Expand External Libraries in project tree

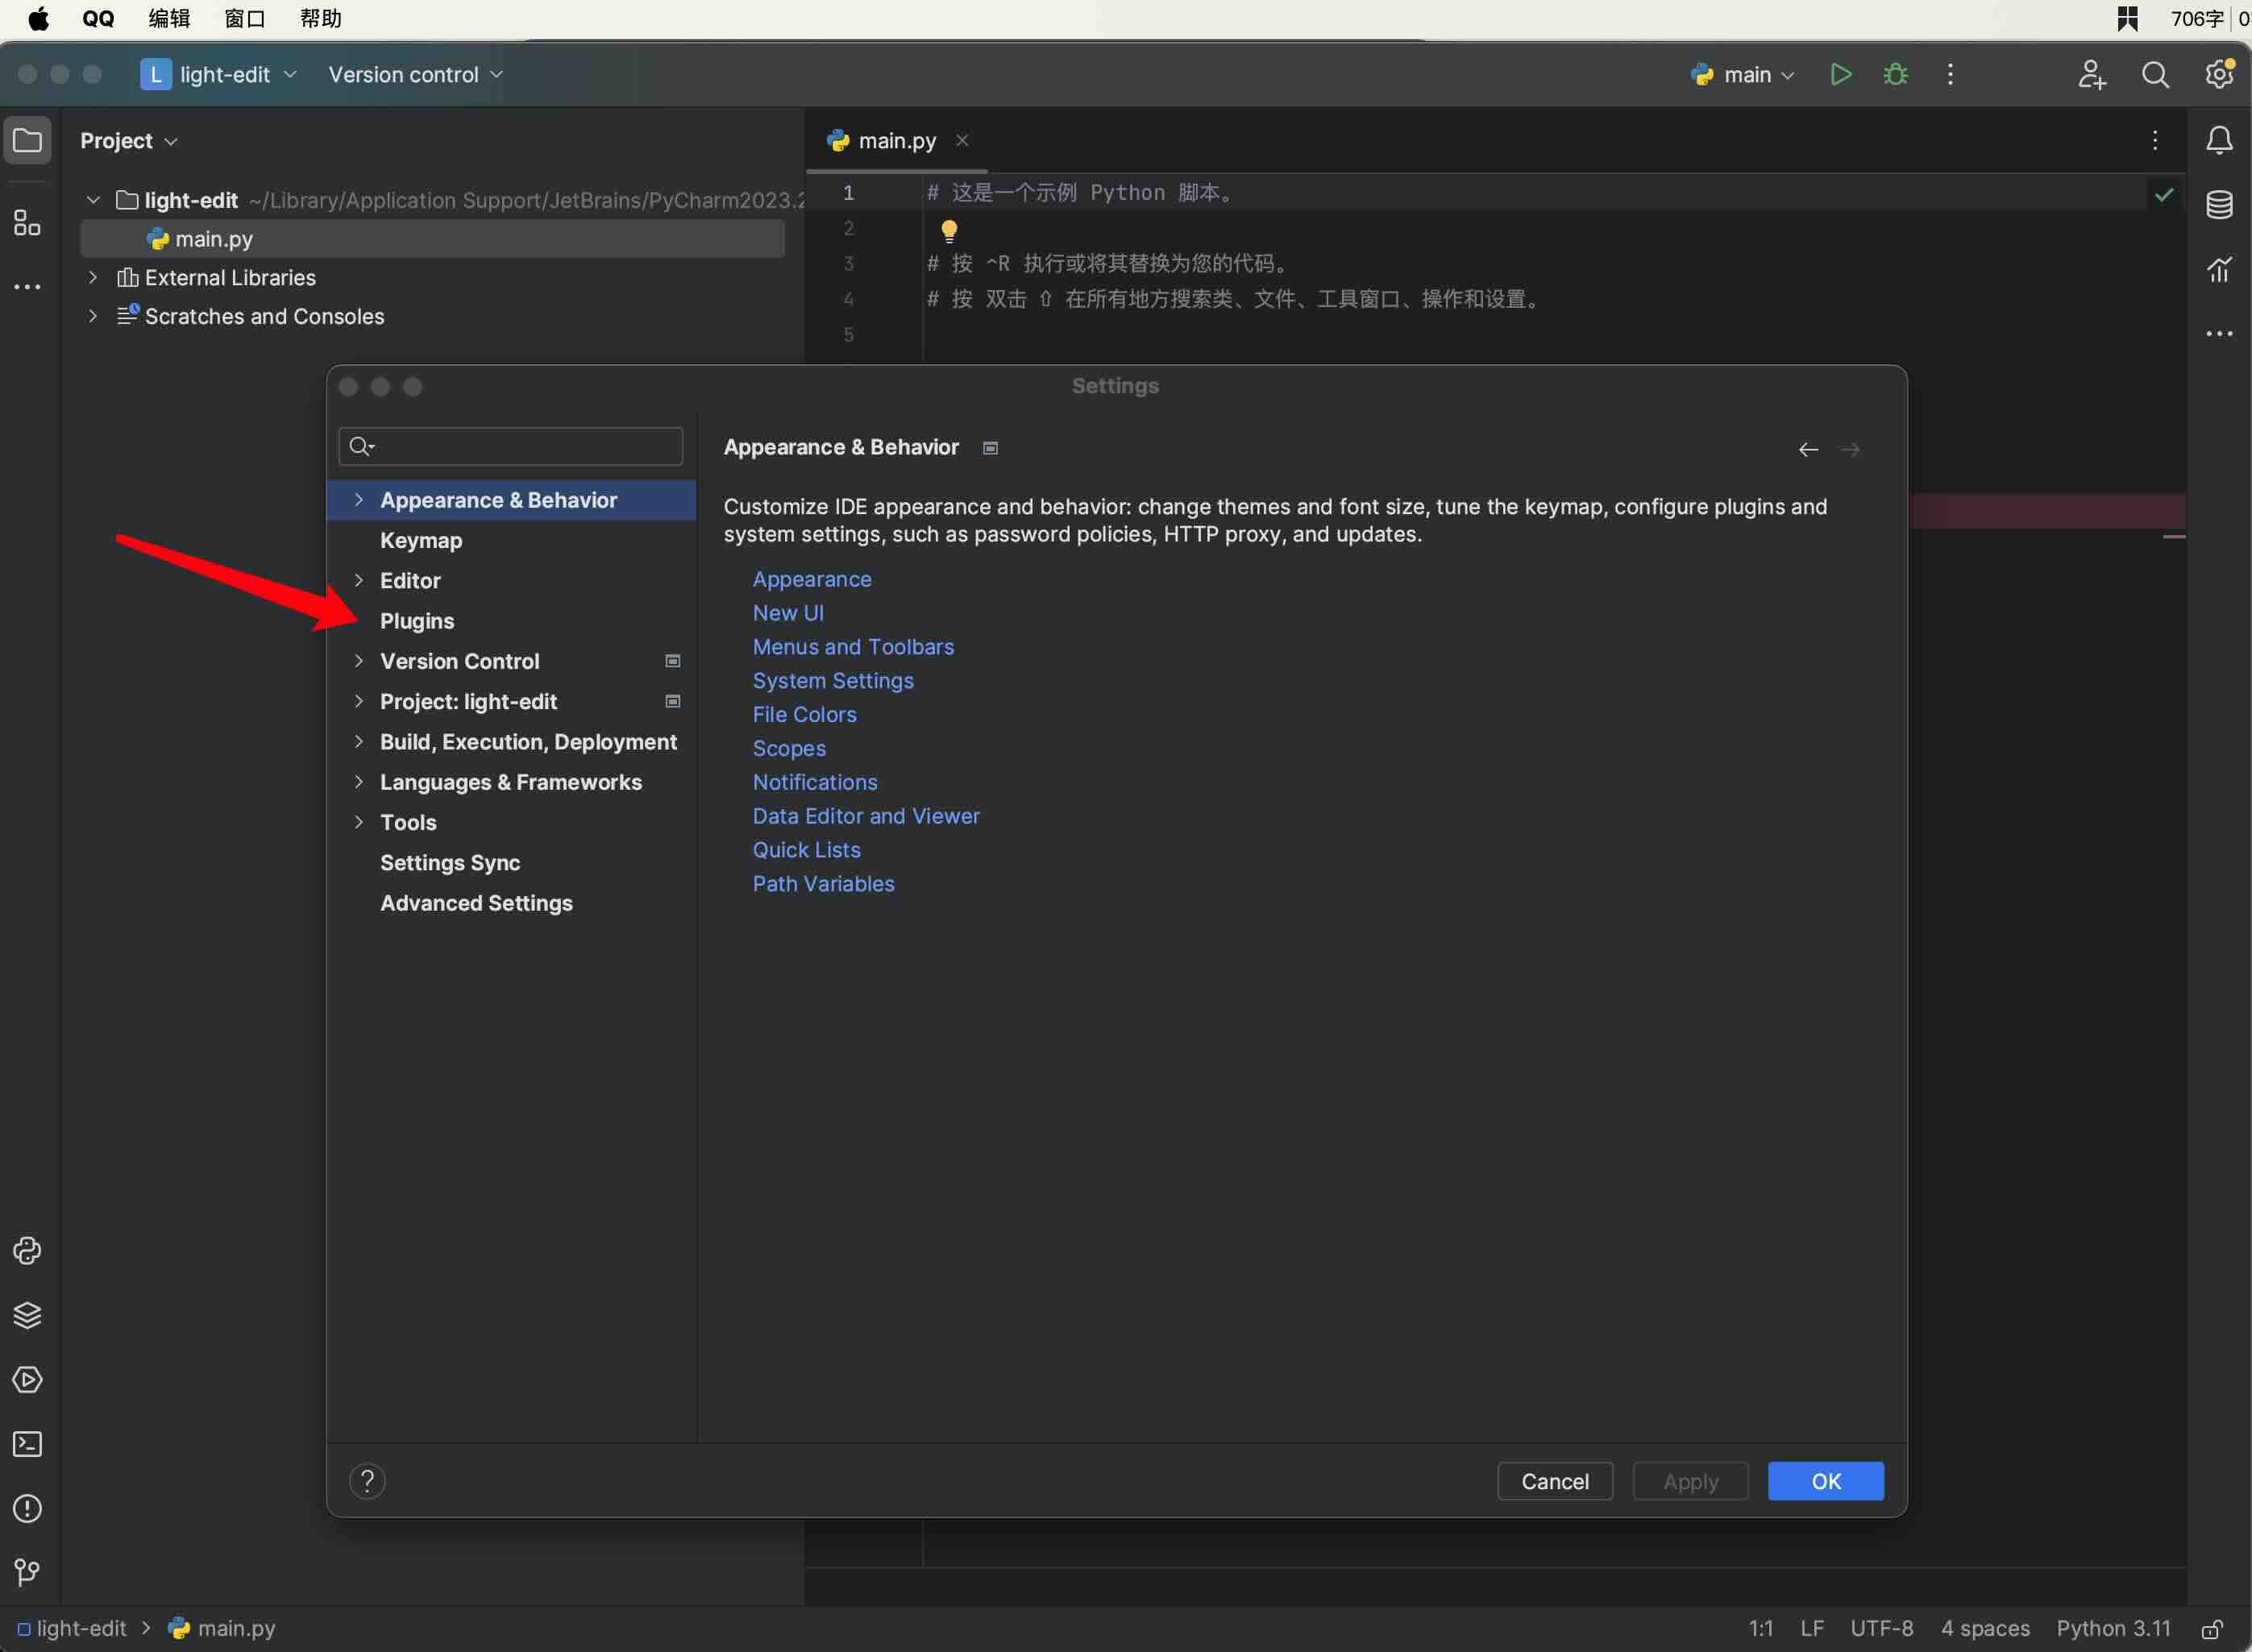click(92, 277)
